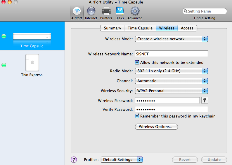Viewport: 232px width, 165px height.
Task: Open the AirPort toolbar section
Action: pos(77,13)
